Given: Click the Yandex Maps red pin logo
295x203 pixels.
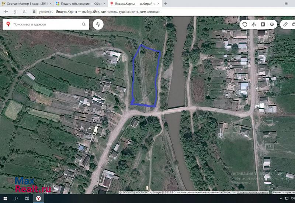Looking at the screenshot, I should [x=8, y=24].
